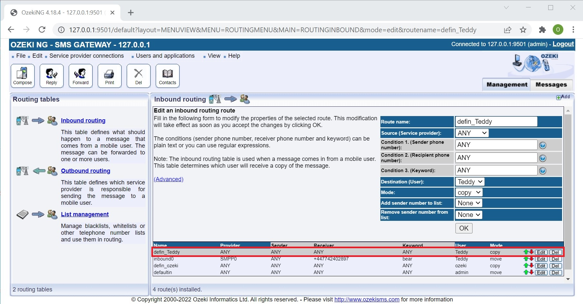Open Mode copy dropdown
This screenshot has height=304, width=583.
[469, 192]
